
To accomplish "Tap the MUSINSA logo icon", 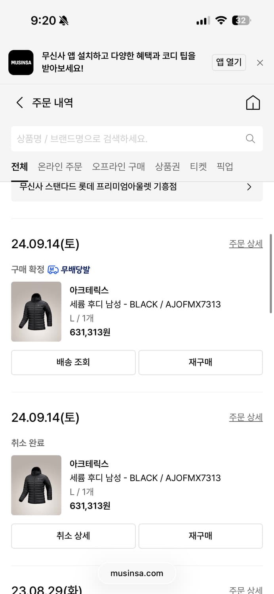I will 21,63.
